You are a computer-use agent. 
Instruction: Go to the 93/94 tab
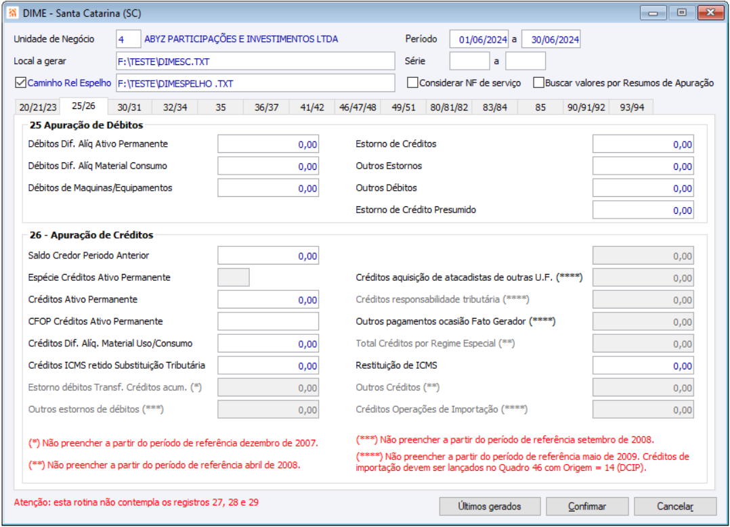click(x=632, y=108)
